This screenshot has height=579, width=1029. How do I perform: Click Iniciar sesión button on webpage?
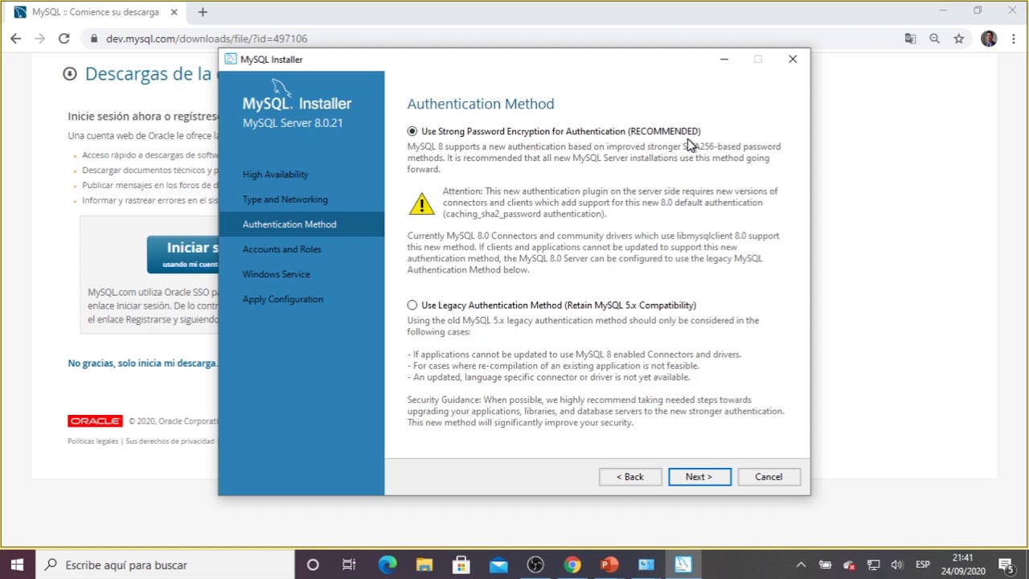(182, 254)
